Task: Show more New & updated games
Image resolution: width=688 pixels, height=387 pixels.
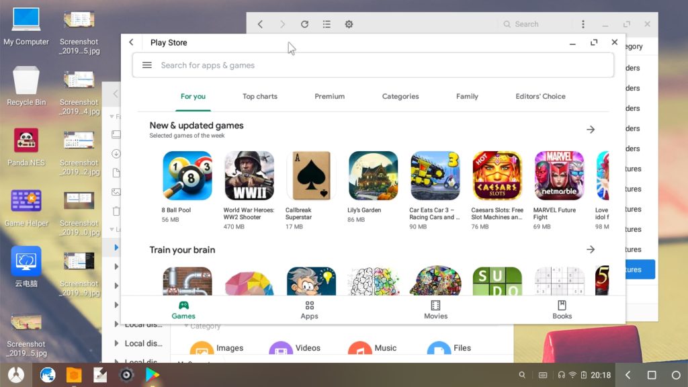Action: (591, 130)
